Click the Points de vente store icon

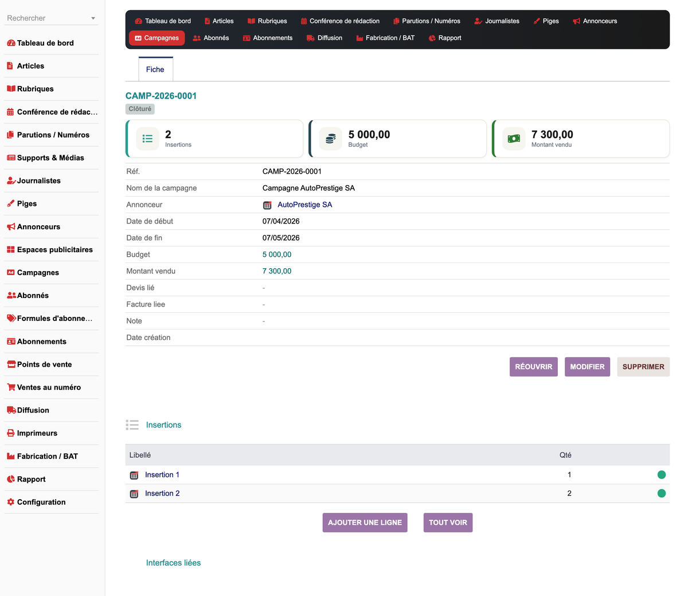coord(11,364)
